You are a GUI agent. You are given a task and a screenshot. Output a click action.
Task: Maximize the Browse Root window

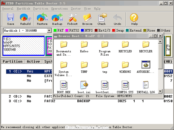[155, 36]
